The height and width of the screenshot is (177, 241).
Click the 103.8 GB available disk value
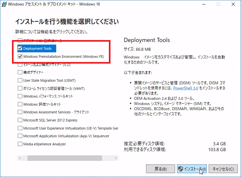click(x=217, y=150)
